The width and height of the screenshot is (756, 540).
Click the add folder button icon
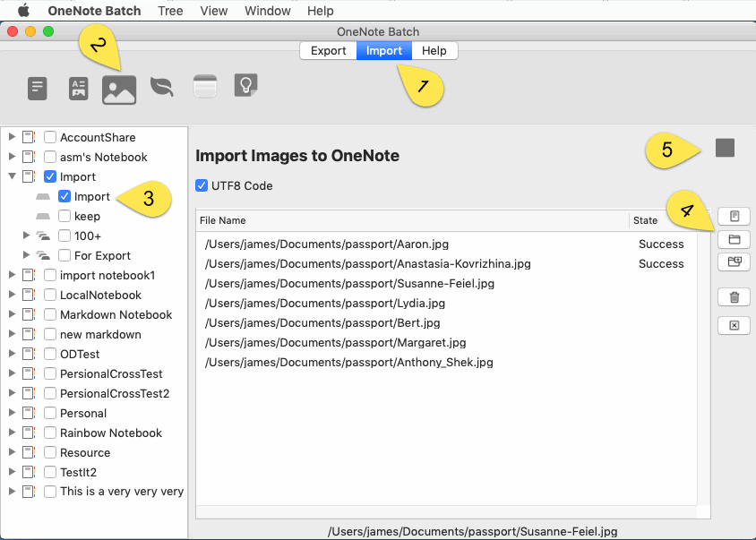click(734, 239)
